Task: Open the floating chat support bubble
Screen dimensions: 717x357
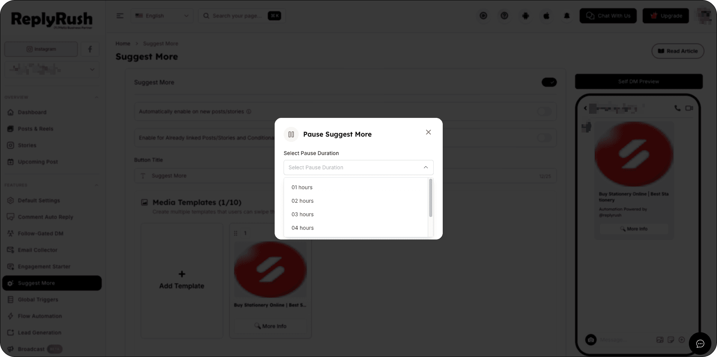Action: (700, 343)
